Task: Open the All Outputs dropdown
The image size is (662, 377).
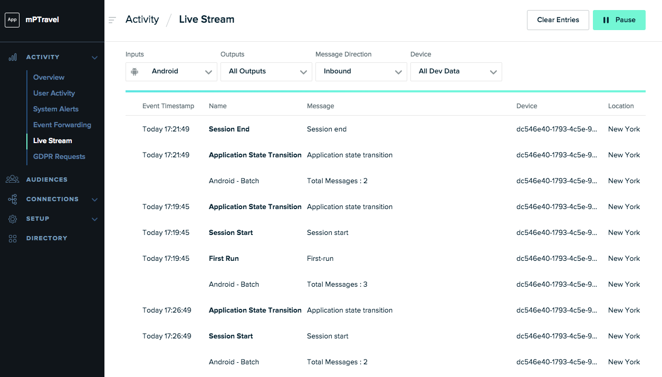Action: click(266, 72)
